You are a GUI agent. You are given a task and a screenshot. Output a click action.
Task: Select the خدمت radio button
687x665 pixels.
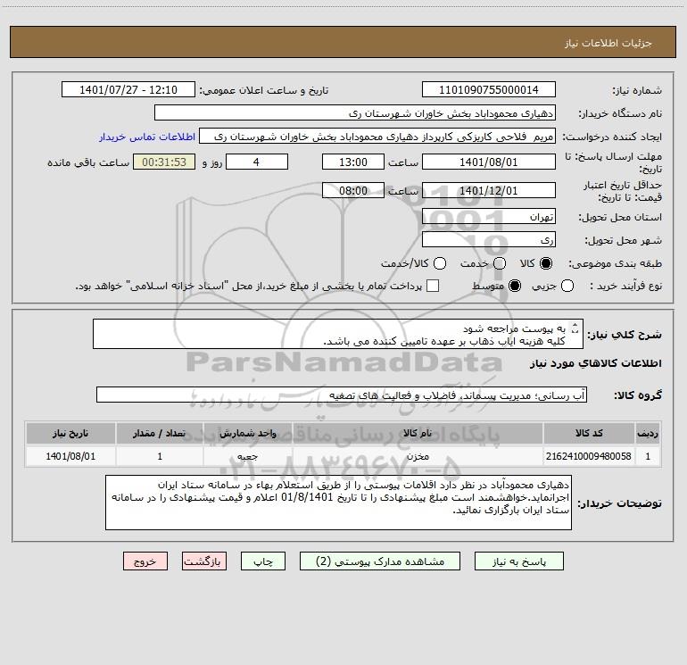[x=500, y=263]
